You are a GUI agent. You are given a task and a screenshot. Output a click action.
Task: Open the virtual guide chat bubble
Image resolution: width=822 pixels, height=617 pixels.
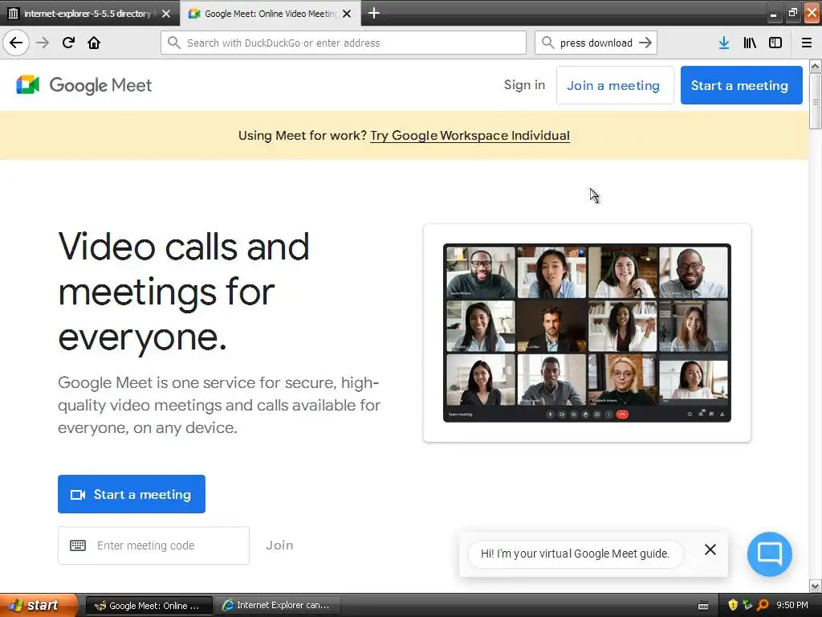(x=769, y=554)
